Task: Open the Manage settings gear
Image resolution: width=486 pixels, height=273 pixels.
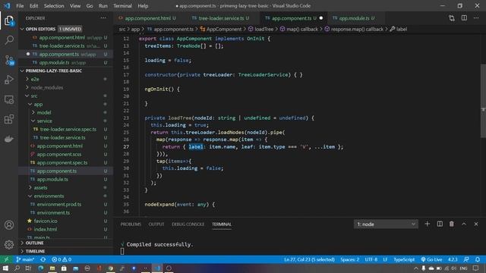Action: pyautogui.click(x=9, y=244)
